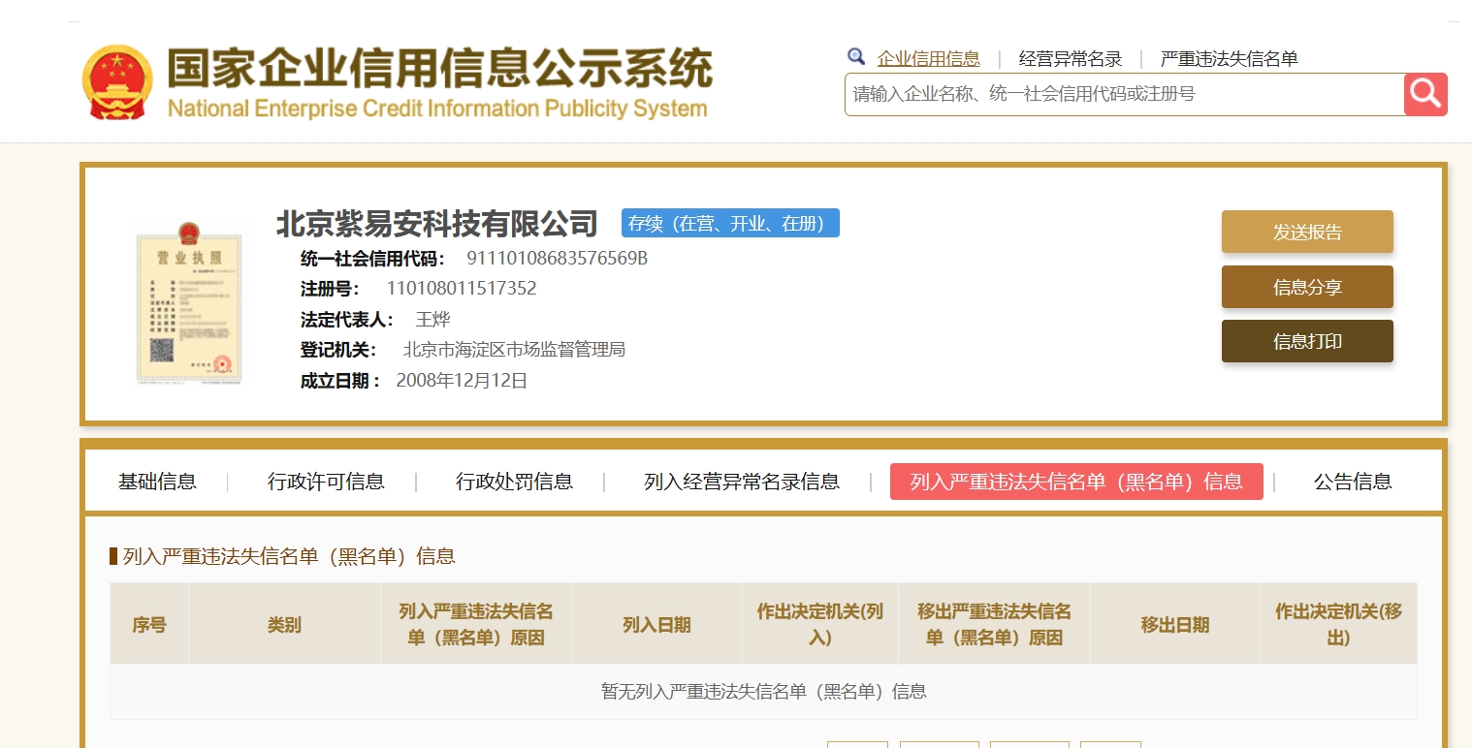The image size is (1472, 748).
Task: Click the founding date 2008年12月12日
Action: (462, 381)
